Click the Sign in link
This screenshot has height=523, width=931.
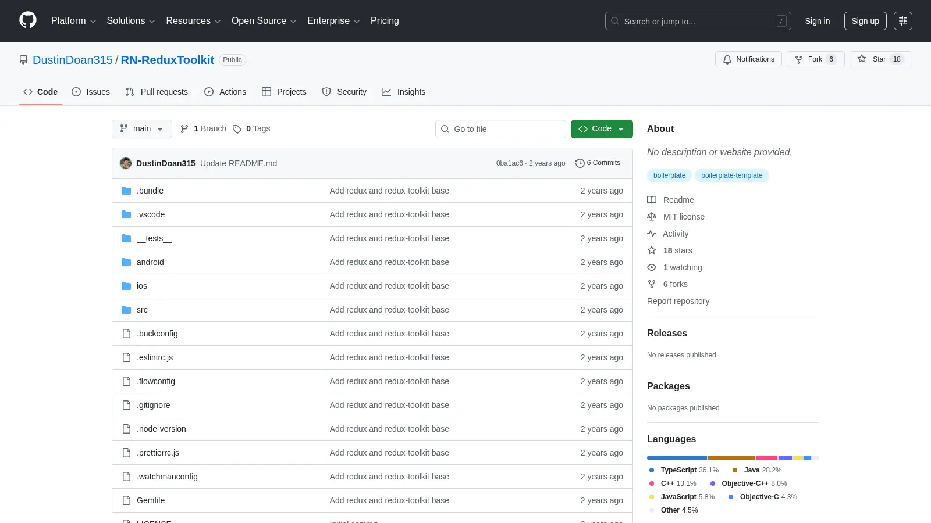[818, 21]
